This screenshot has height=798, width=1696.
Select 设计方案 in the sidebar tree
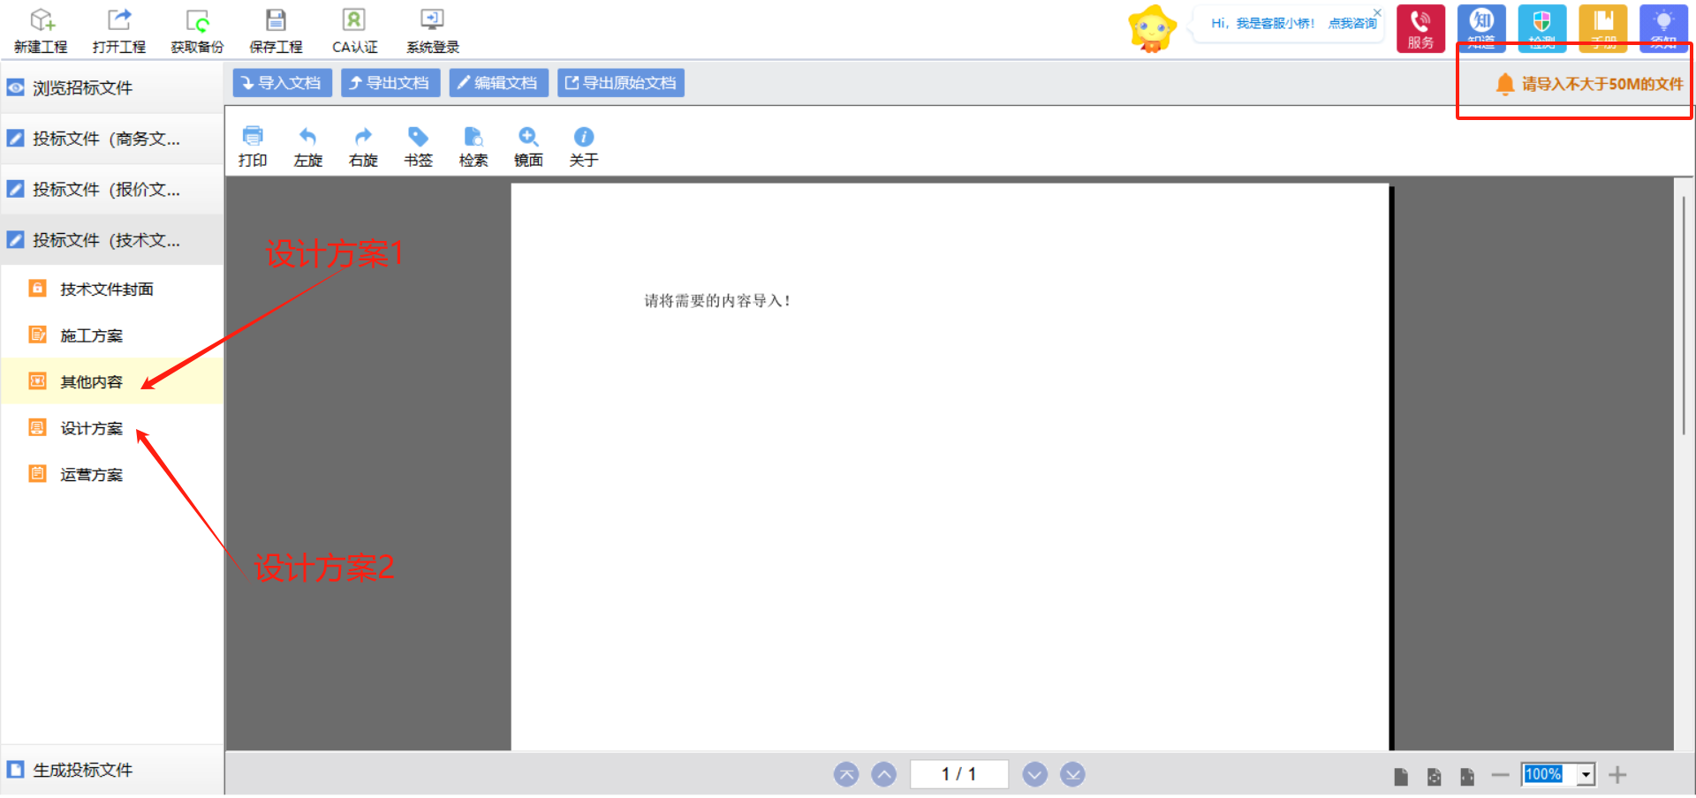pos(91,428)
